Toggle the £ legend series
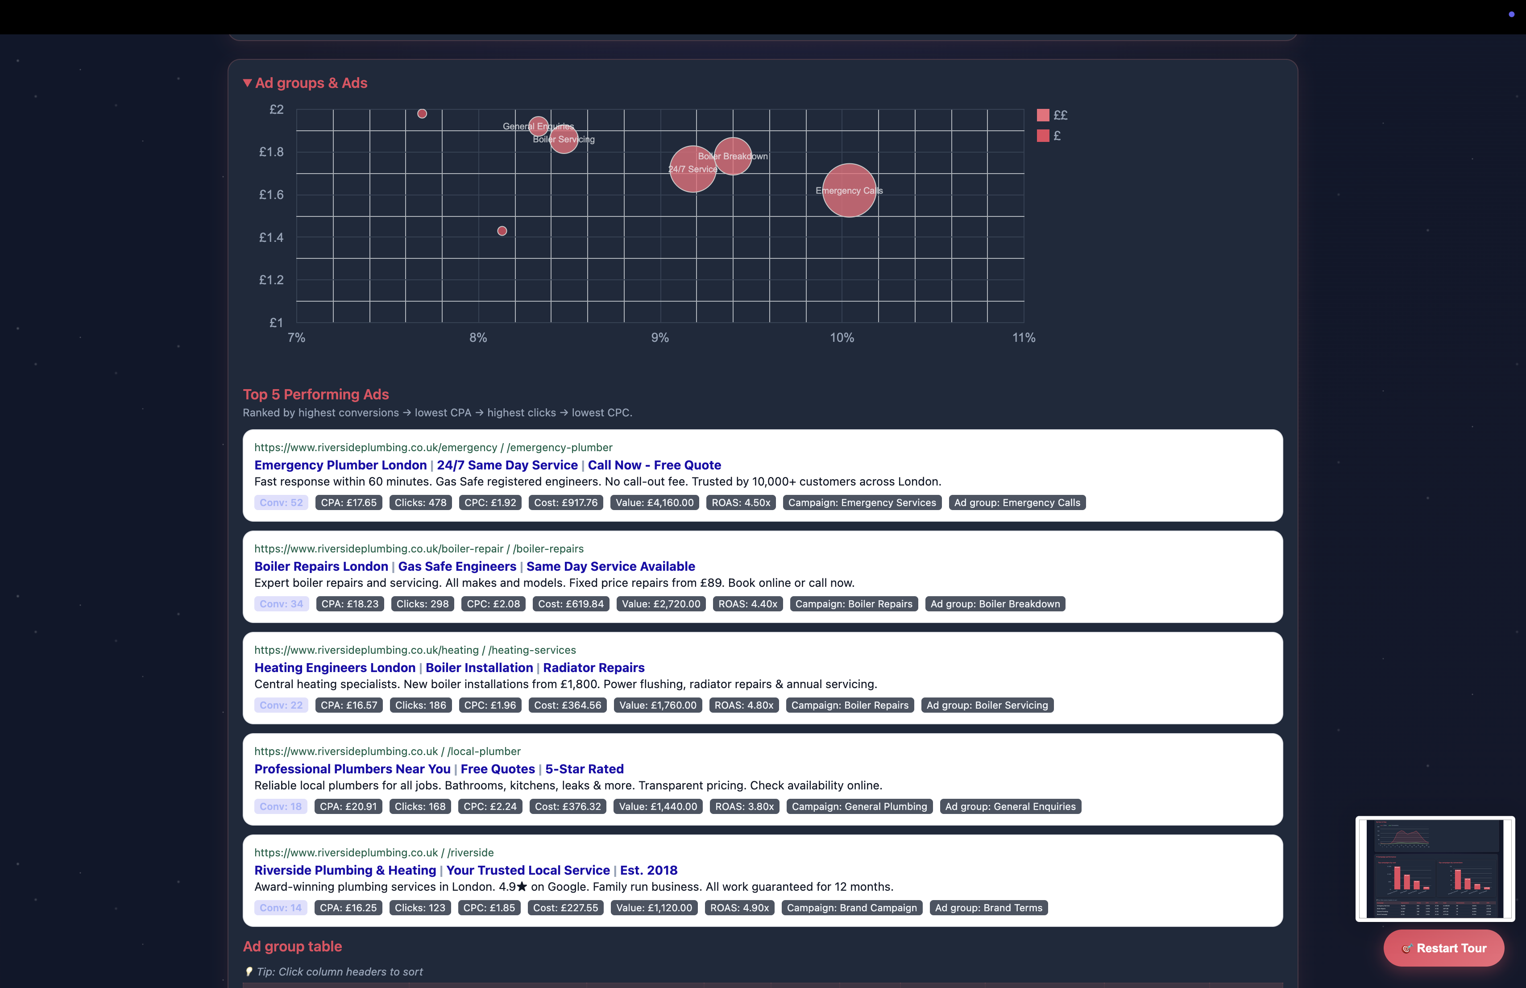The width and height of the screenshot is (1526, 988). tap(1049, 136)
